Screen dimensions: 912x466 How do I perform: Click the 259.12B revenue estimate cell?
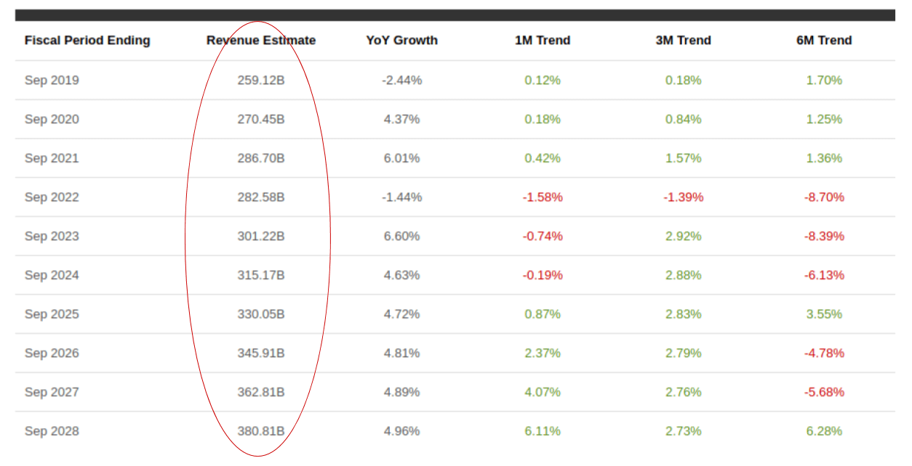click(x=261, y=81)
